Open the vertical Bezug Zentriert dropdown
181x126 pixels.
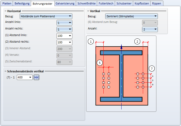click(x=131, y=16)
